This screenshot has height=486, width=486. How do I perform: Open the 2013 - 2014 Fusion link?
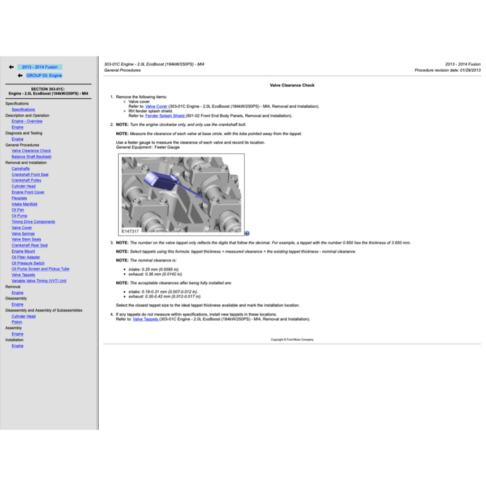pyautogui.click(x=39, y=67)
